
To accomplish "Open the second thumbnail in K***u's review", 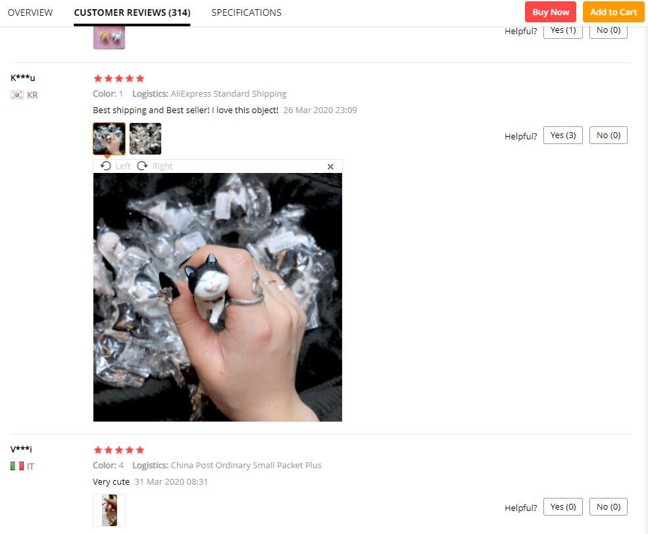I will (145, 139).
